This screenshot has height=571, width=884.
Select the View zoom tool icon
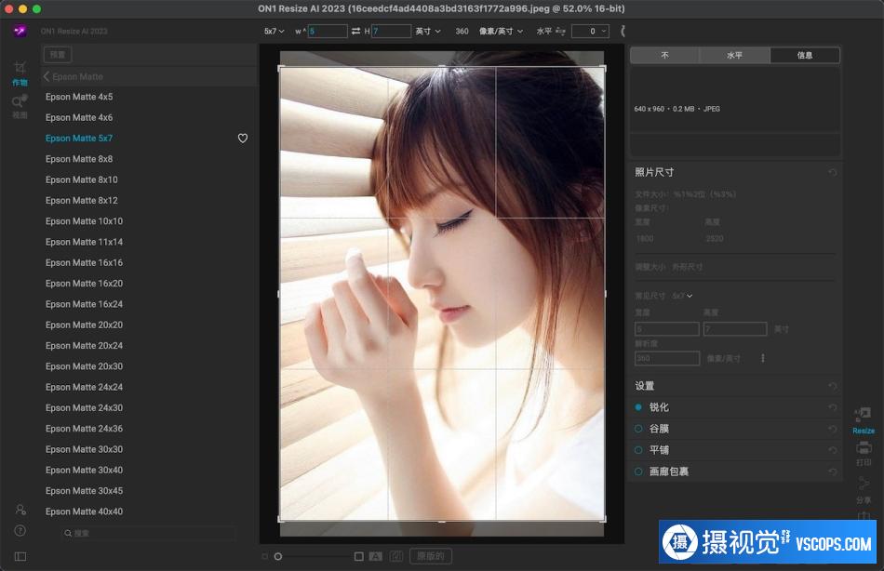(x=20, y=101)
